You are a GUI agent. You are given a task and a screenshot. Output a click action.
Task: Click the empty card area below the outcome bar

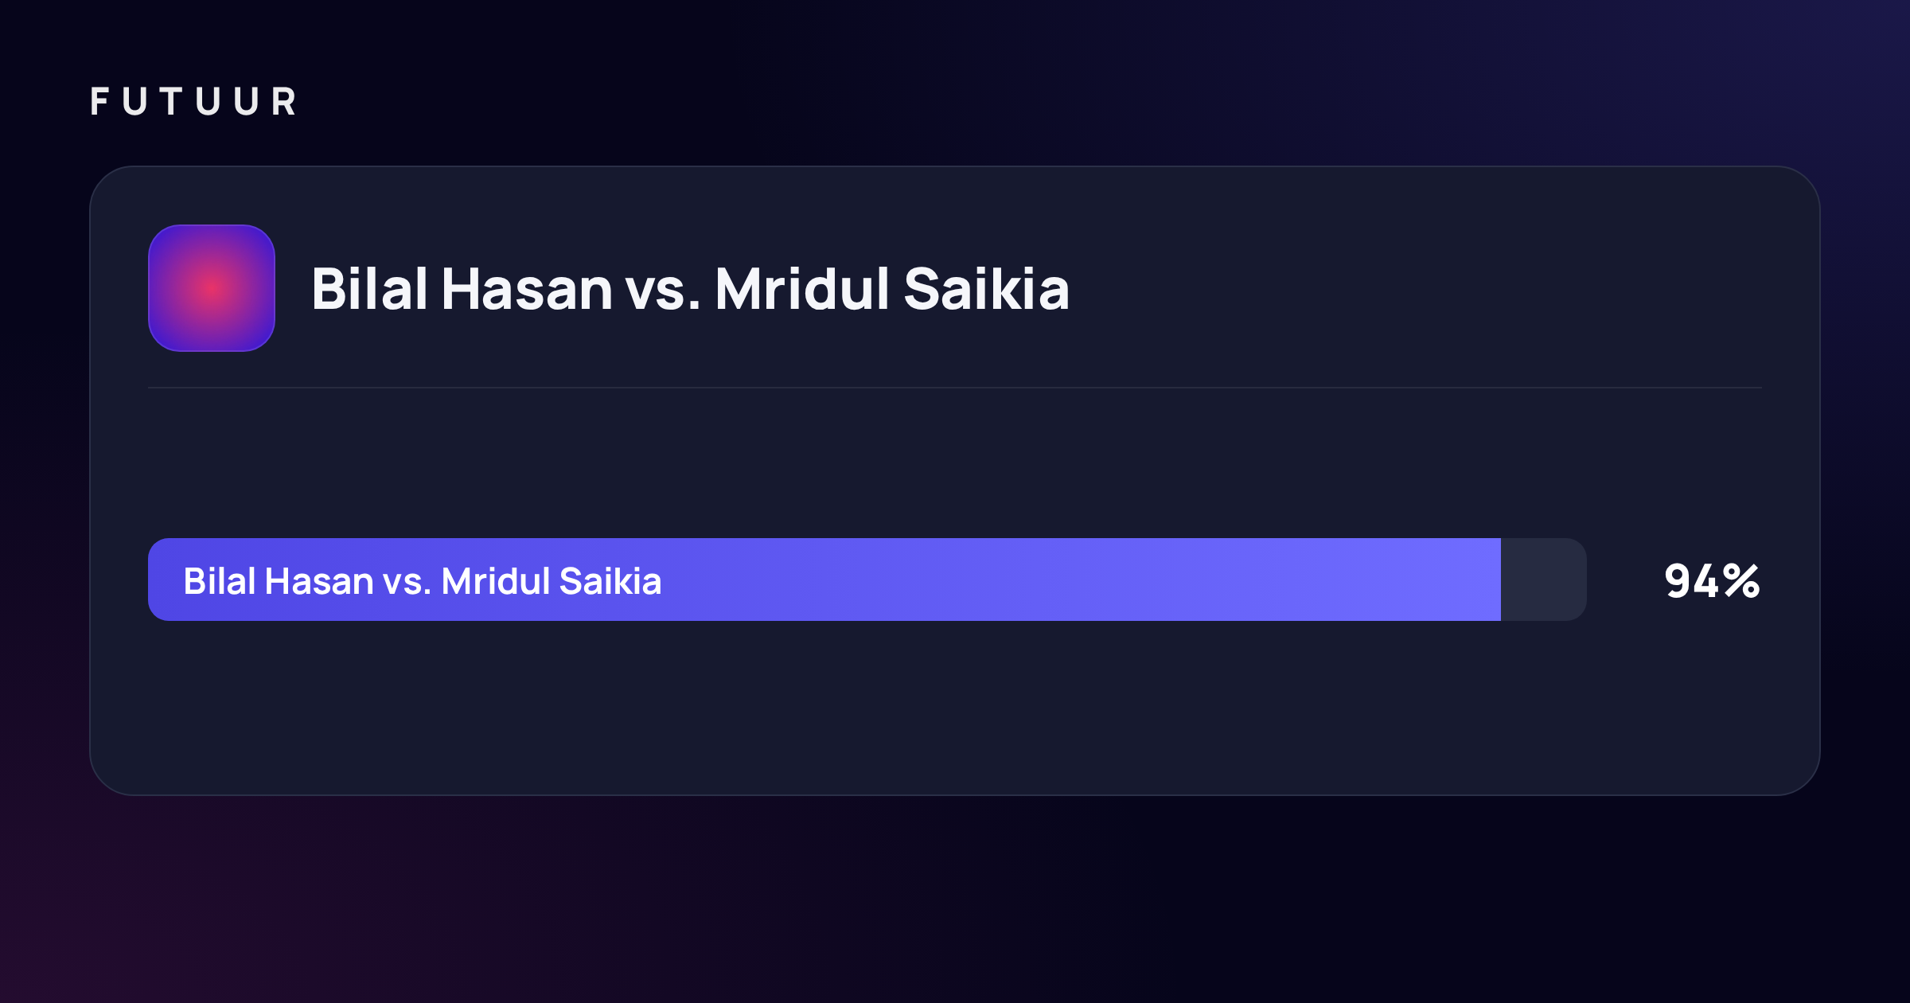click(x=955, y=707)
